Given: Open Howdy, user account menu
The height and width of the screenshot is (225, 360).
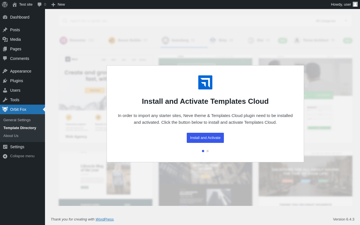Looking at the screenshot, I should coord(344,4).
